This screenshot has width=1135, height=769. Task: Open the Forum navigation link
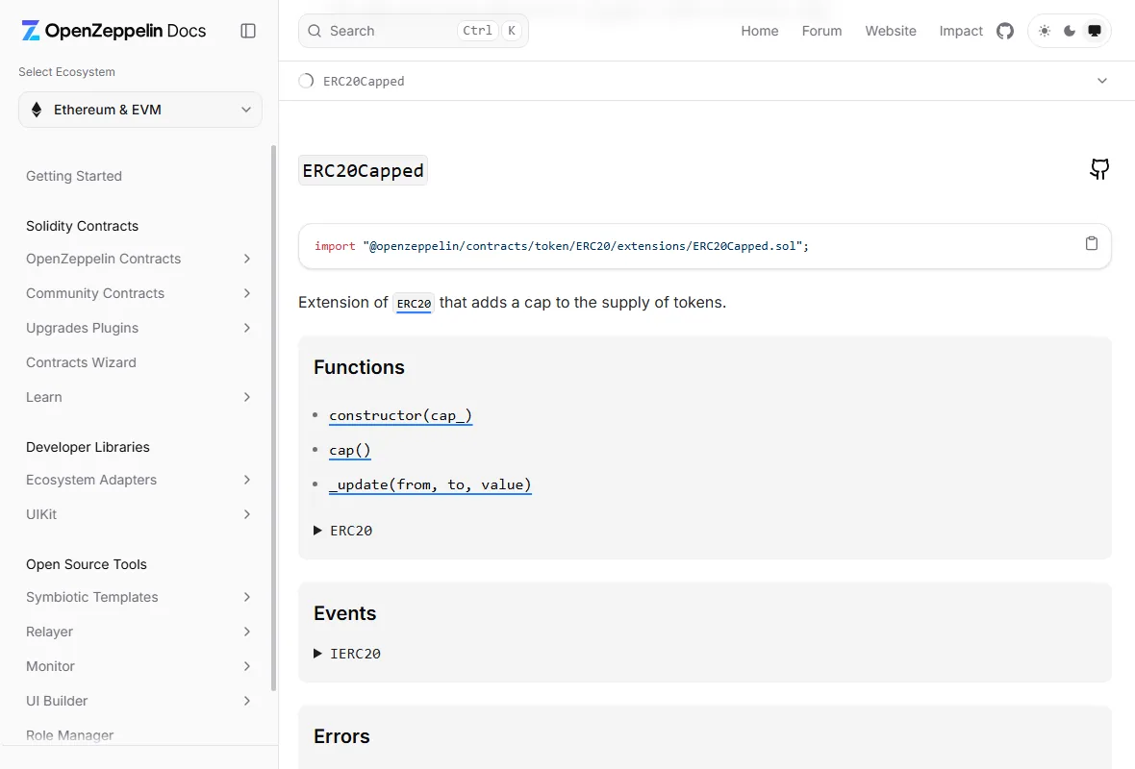pos(821,31)
